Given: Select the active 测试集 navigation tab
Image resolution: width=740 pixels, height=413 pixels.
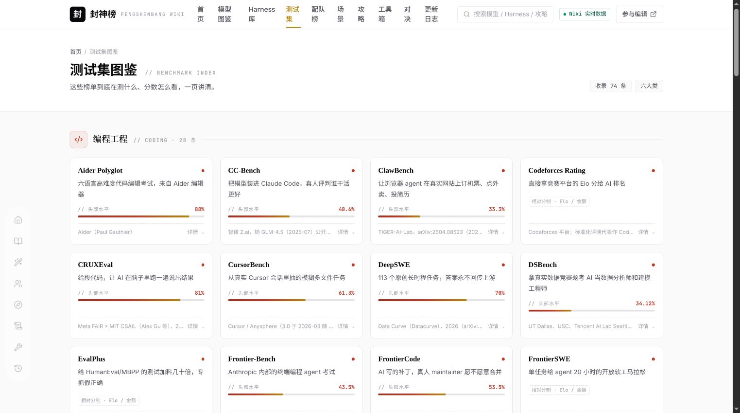Looking at the screenshot, I should pyautogui.click(x=293, y=14).
